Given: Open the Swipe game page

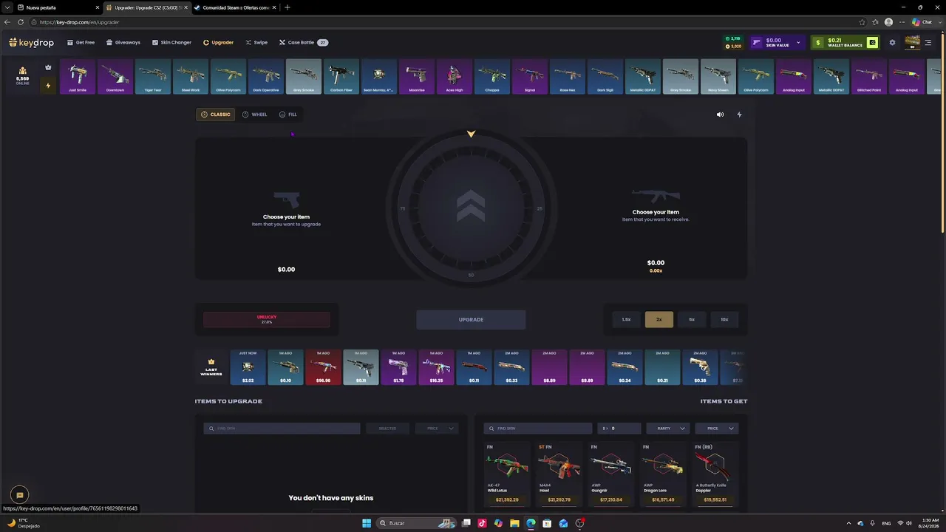Looking at the screenshot, I should [256, 43].
